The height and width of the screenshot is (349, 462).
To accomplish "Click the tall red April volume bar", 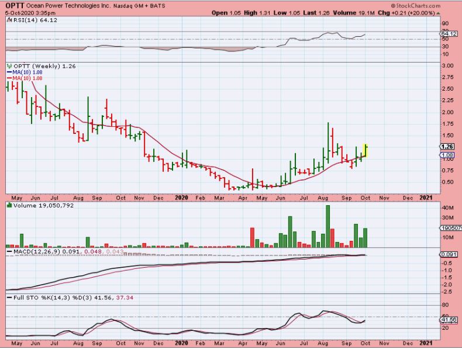I will tap(252, 237).
